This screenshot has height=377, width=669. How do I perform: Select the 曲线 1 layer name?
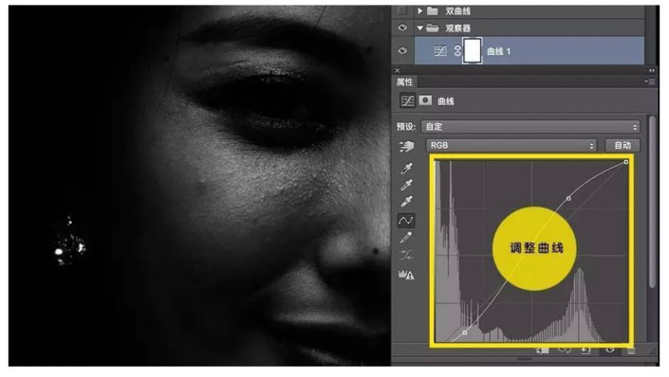point(498,51)
